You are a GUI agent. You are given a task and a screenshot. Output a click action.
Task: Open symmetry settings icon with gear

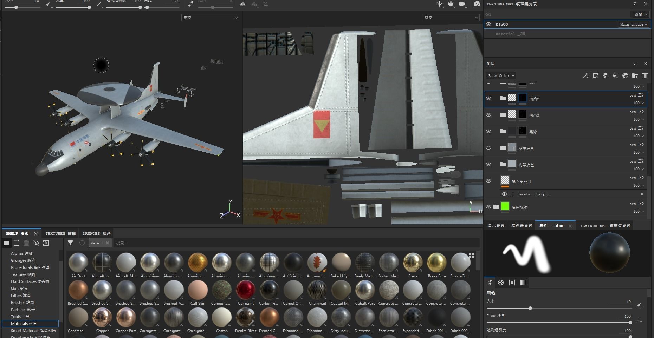254,4
